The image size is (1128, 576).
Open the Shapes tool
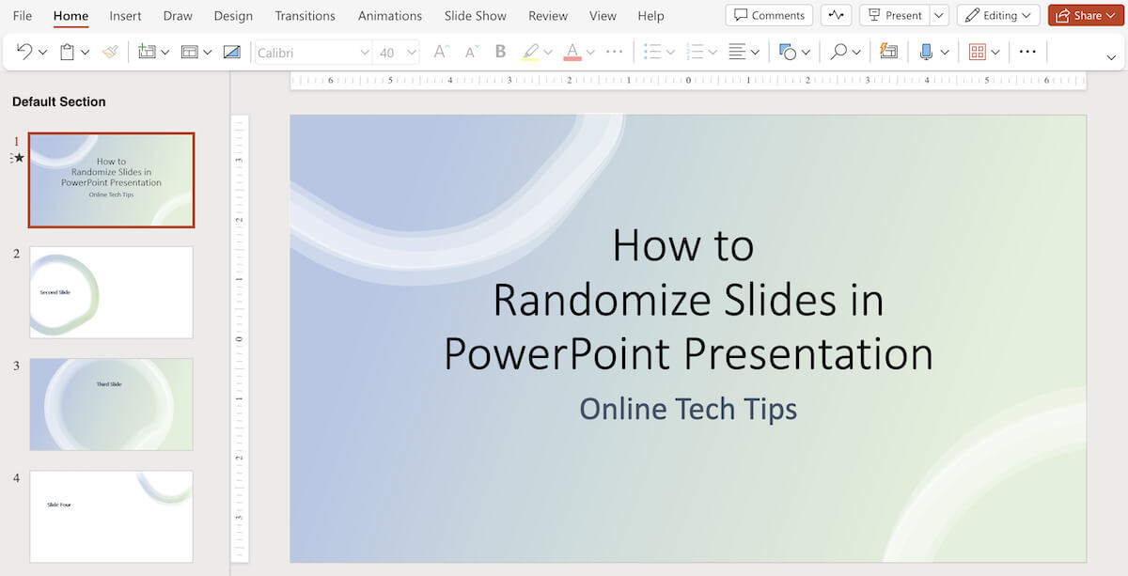click(x=790, y=52)
